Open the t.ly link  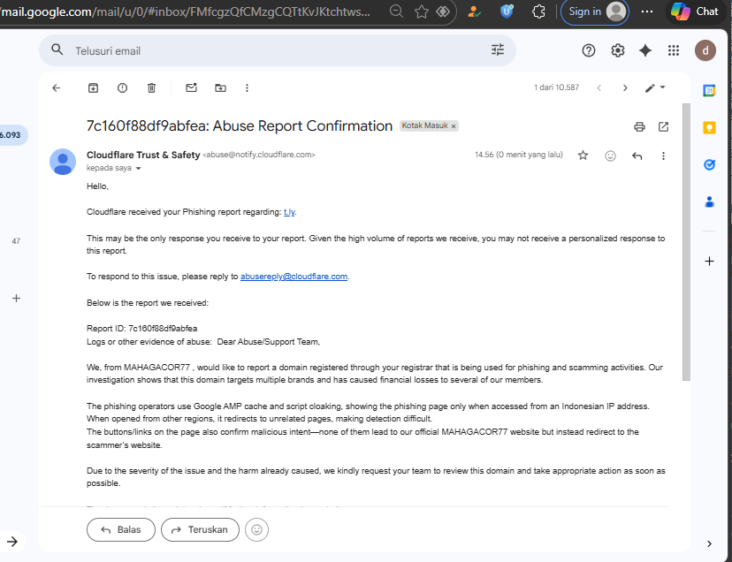(x=289, y=212)
